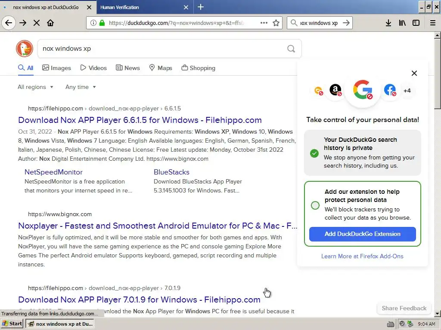Click the +4 more trackers badge
The image size is (441, 330).
(x=407, y=91)
